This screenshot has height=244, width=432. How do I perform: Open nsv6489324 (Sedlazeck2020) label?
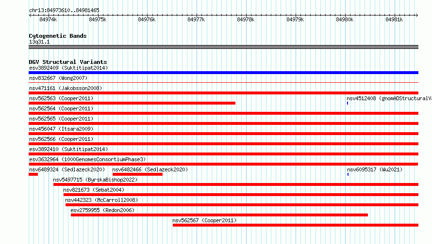[67, 169]
